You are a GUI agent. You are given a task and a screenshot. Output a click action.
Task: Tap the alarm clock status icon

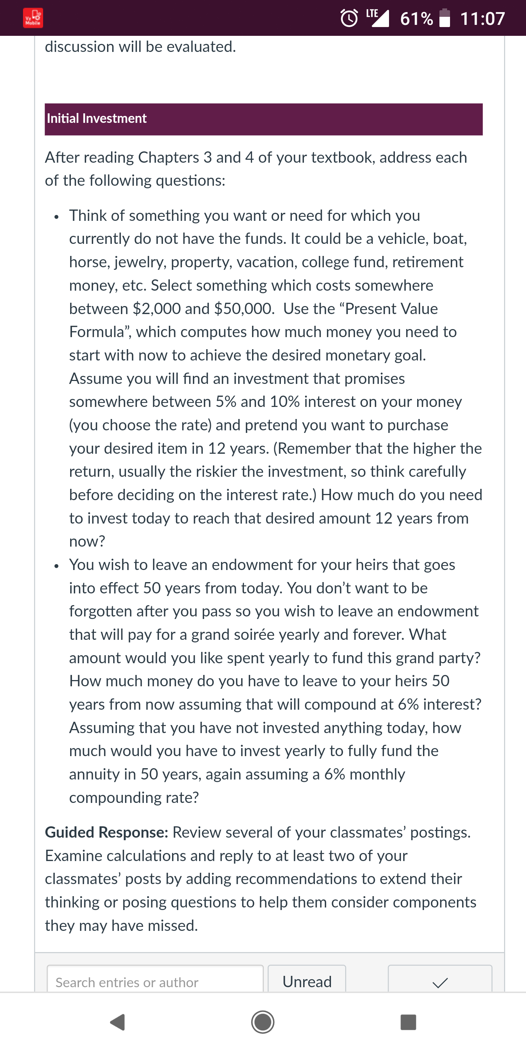(x=349, y=18)
